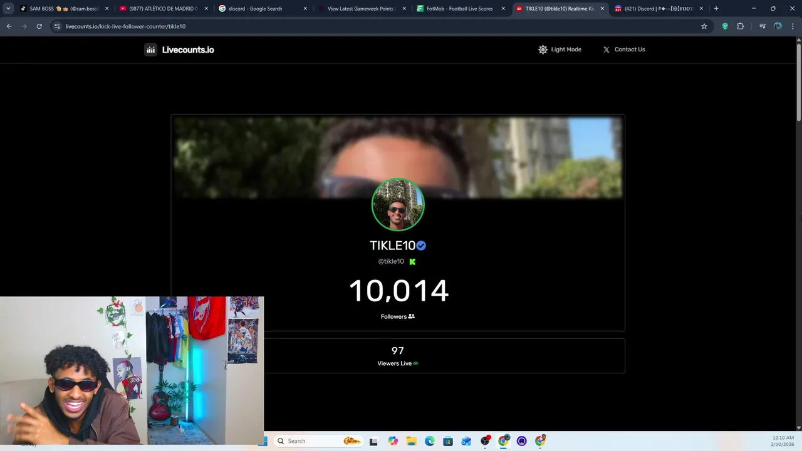Image resolution: width=802 pixels, height=451 pixels.
Task: Launch Copilot from the taskbar
Action: tap(393, 441)
